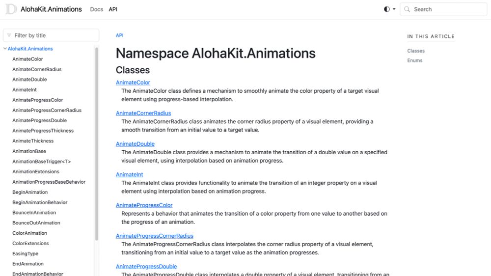
Task: Open AnimateCornerRadius class link in content
Action: (x=143, y=113)
